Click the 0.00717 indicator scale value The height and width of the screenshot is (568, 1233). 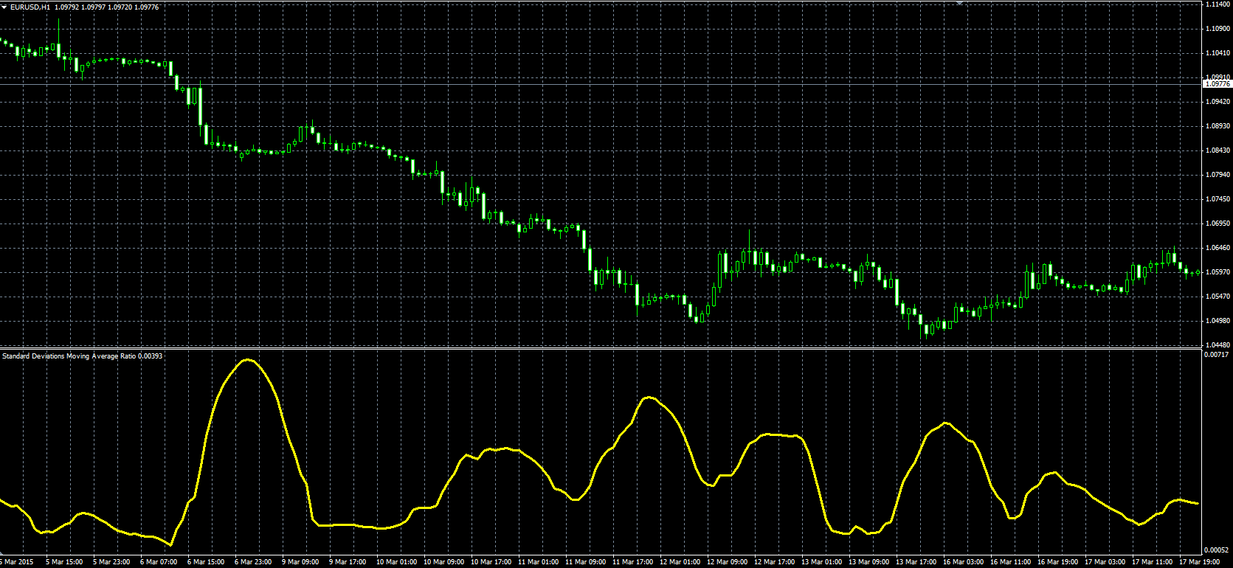pos(1216,355)
